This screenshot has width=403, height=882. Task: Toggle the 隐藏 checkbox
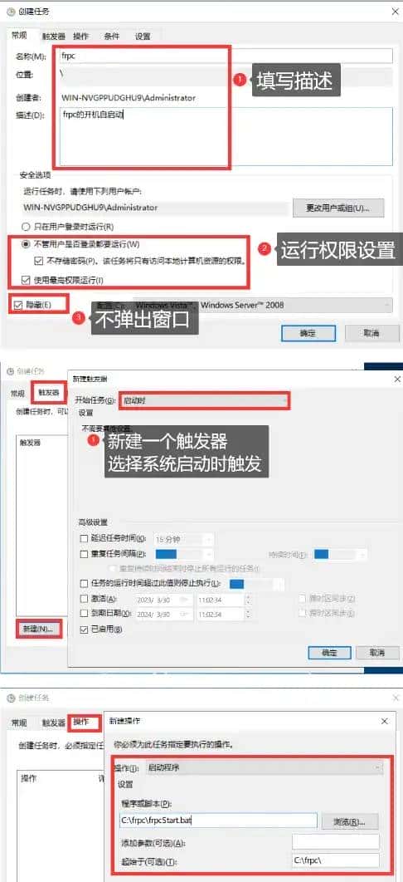click(18, 305)
